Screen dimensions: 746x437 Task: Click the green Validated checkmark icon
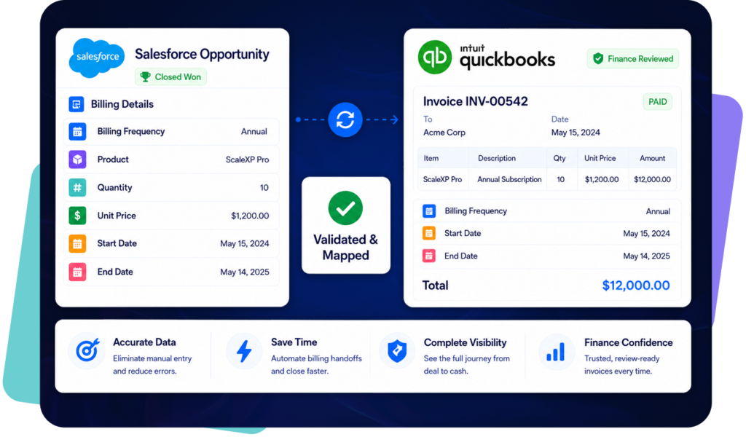(345, 208)
